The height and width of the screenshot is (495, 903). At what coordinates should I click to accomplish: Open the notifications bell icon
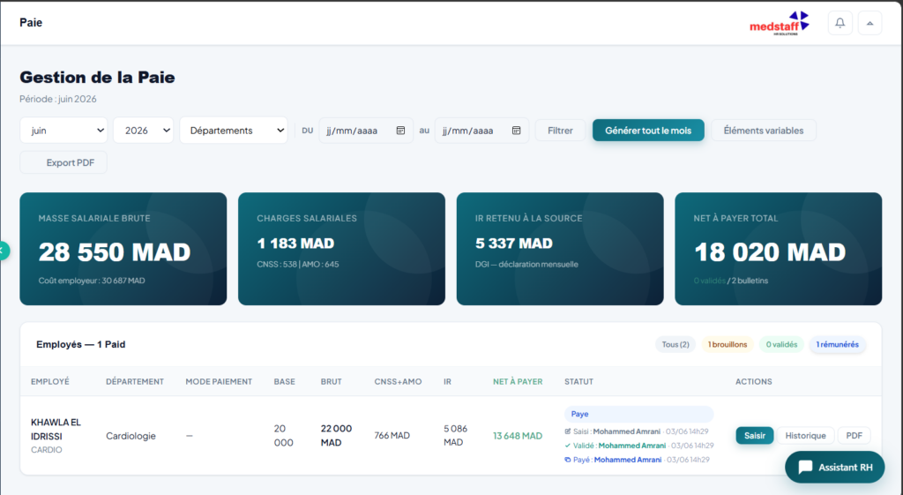coord(840,23)
